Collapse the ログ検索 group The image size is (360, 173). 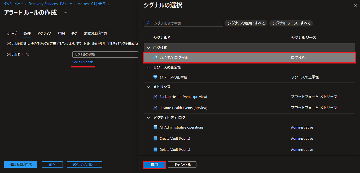[x=148, y=48]
